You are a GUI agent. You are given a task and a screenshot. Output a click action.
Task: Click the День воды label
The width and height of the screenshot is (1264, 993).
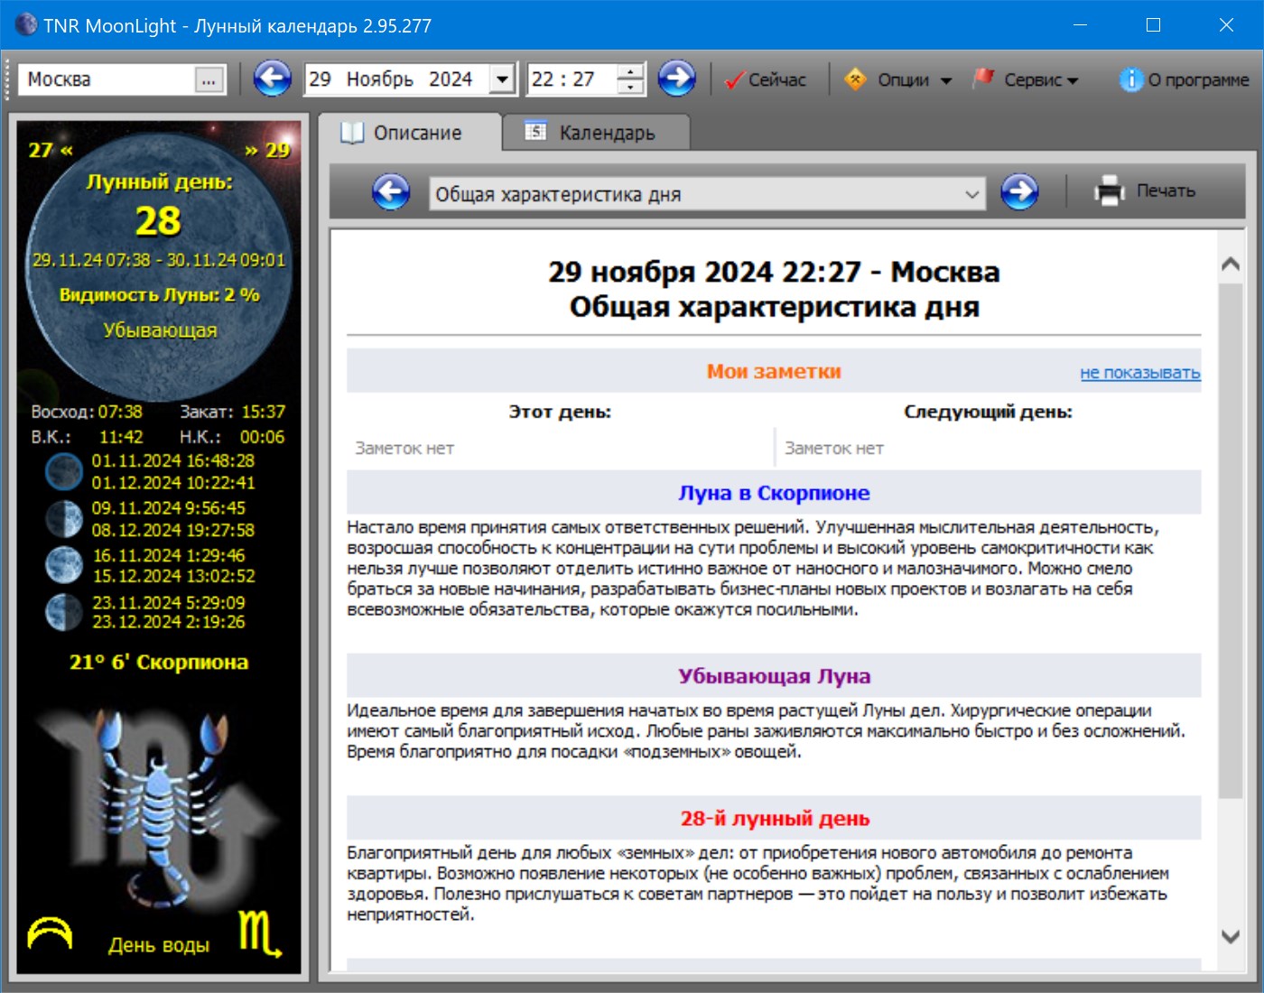click(159, 945)
